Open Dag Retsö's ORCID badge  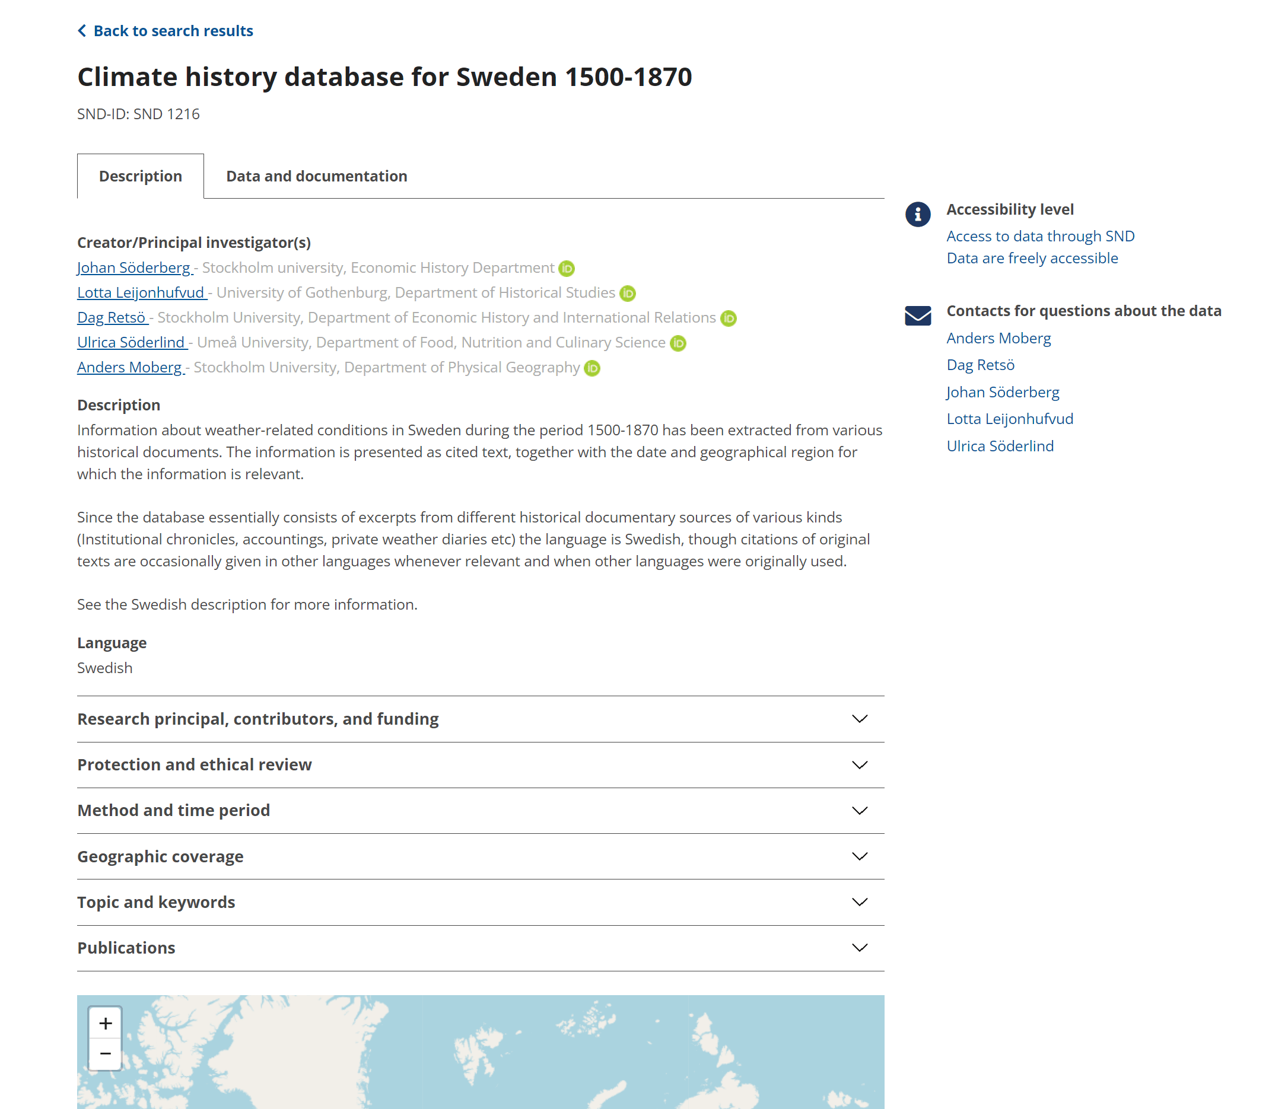click(728, 318)
